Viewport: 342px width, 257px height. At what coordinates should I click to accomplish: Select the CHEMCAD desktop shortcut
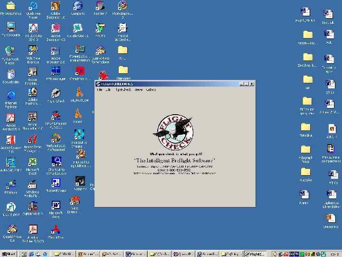pos(32,209)
